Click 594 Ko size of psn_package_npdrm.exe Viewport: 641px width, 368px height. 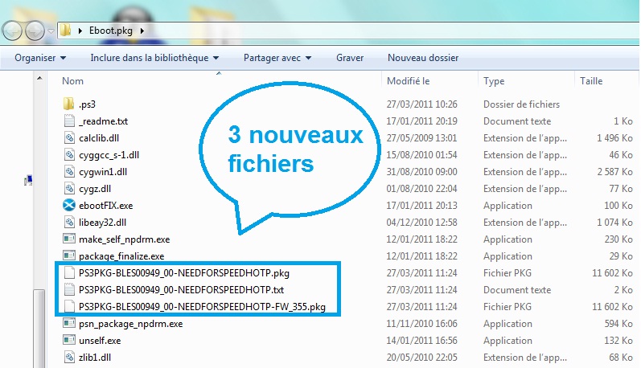coord(618,324)
